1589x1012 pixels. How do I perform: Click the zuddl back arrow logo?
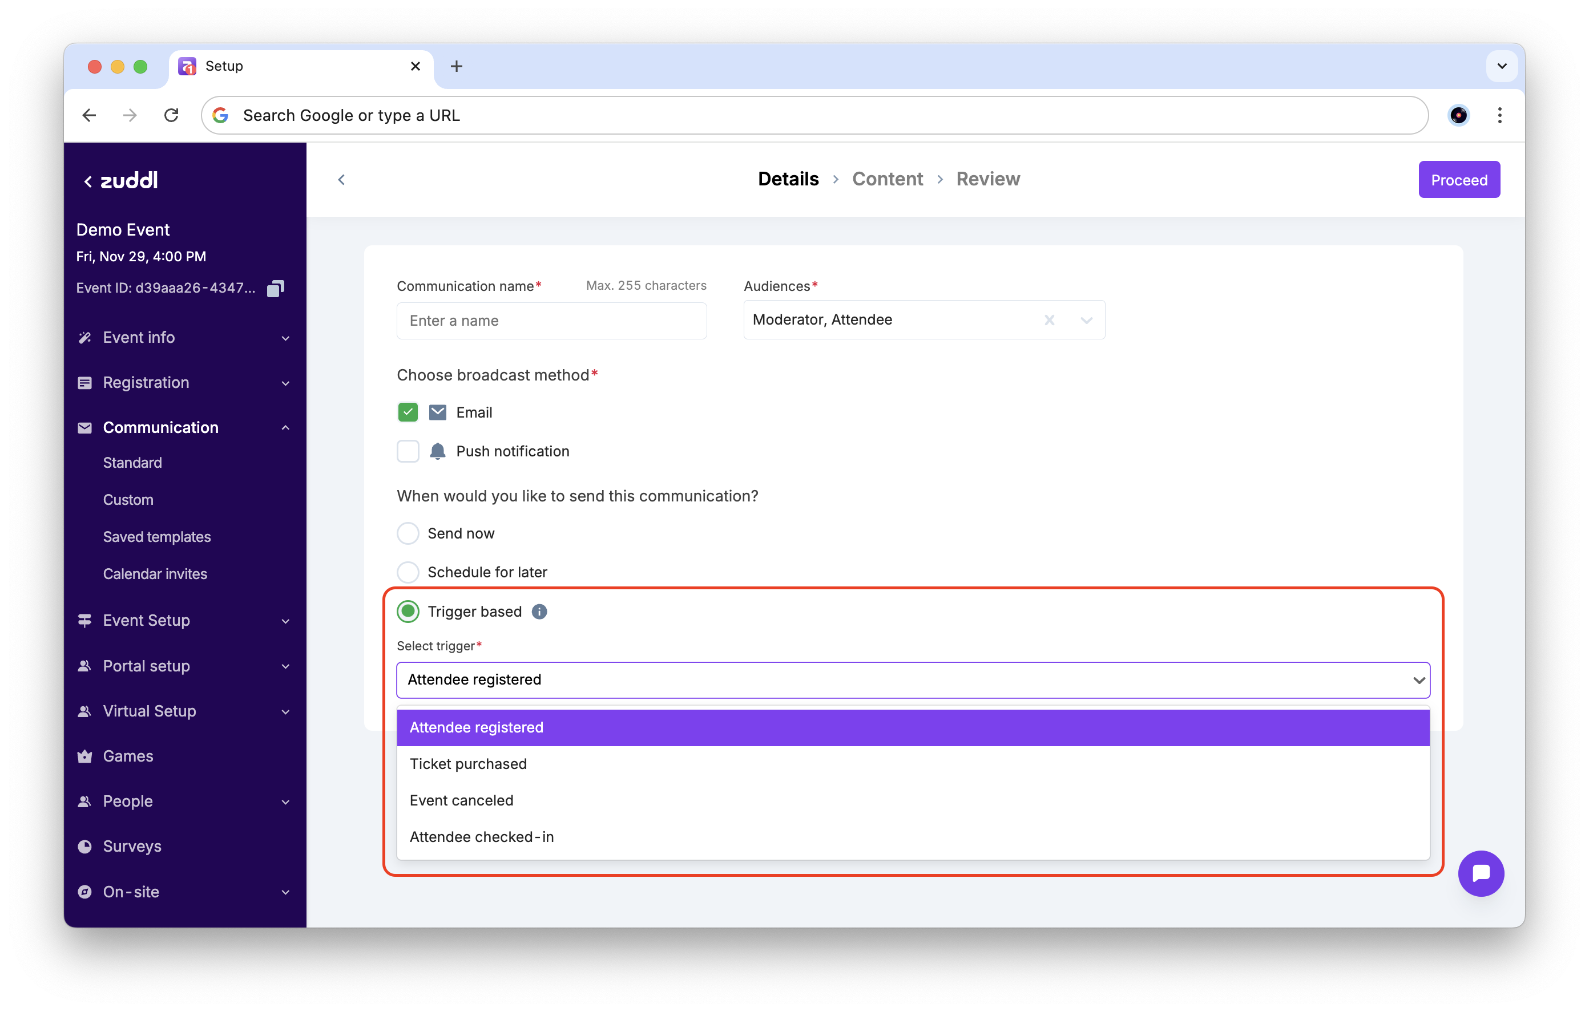point(121,181)
